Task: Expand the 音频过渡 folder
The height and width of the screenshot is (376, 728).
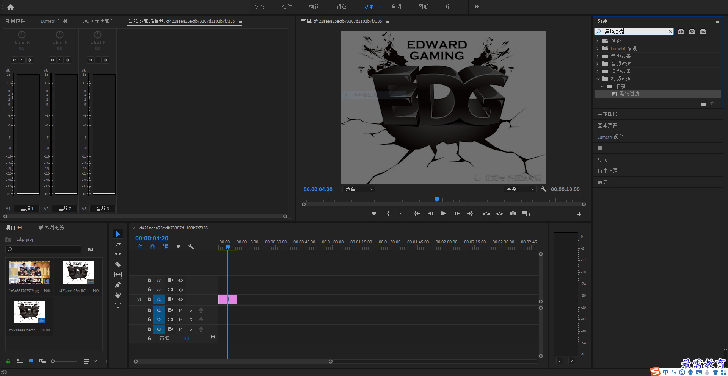Action: pos(598,64)
